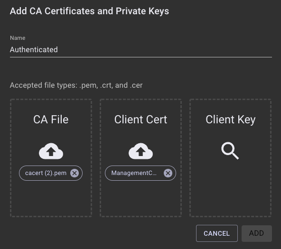The width and height of the screenshot is (281, 249).
Task: Click the ManagementC... file chip
Action: 140,173
